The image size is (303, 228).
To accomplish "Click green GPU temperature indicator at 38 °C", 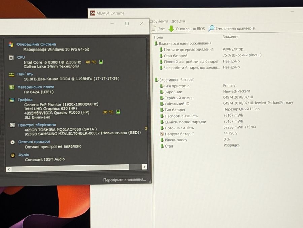I will click(118, 112).
